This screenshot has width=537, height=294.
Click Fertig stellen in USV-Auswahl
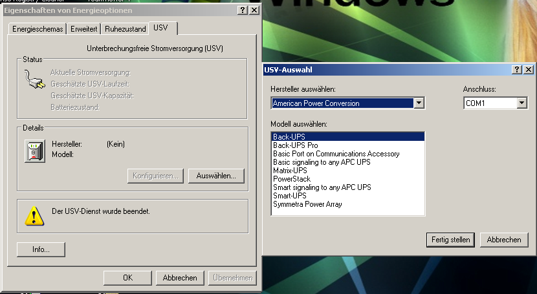click(450, 240)
